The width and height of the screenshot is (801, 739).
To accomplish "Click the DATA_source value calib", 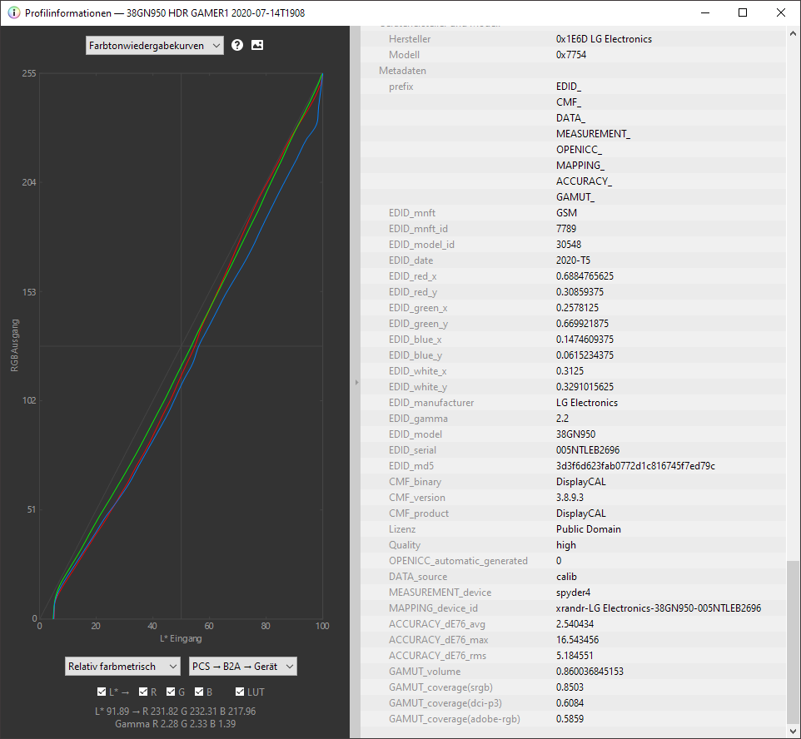I will tap(566, 577).
